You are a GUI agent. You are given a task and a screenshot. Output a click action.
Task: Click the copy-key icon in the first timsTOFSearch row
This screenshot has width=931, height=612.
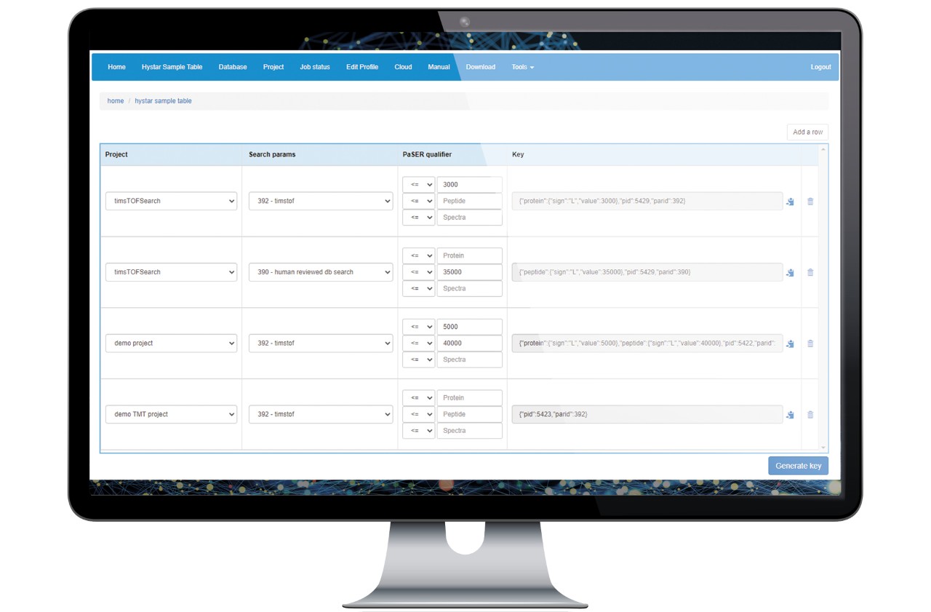tap(790, 202)
